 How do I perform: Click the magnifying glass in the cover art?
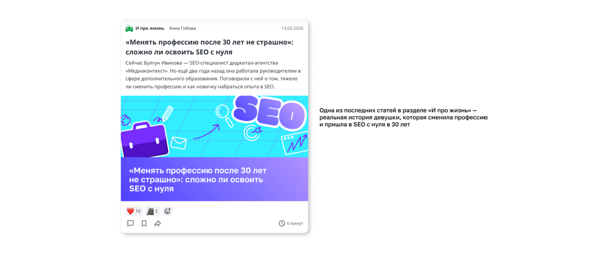tap(224, 113)
